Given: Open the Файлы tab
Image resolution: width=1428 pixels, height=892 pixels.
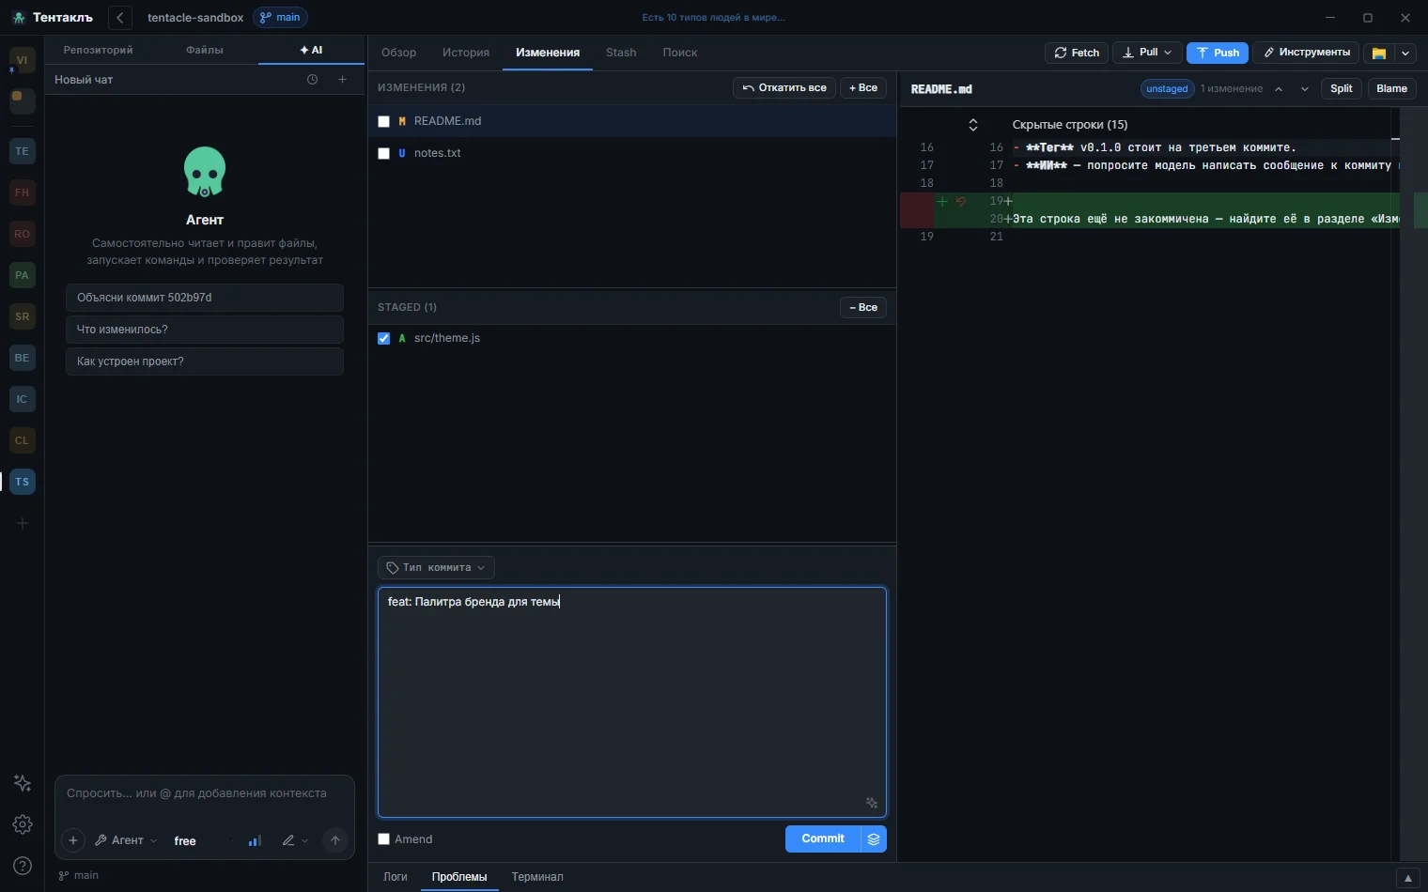Looking at the screenshot, I should pyautogui.click(x=205, y=50).
